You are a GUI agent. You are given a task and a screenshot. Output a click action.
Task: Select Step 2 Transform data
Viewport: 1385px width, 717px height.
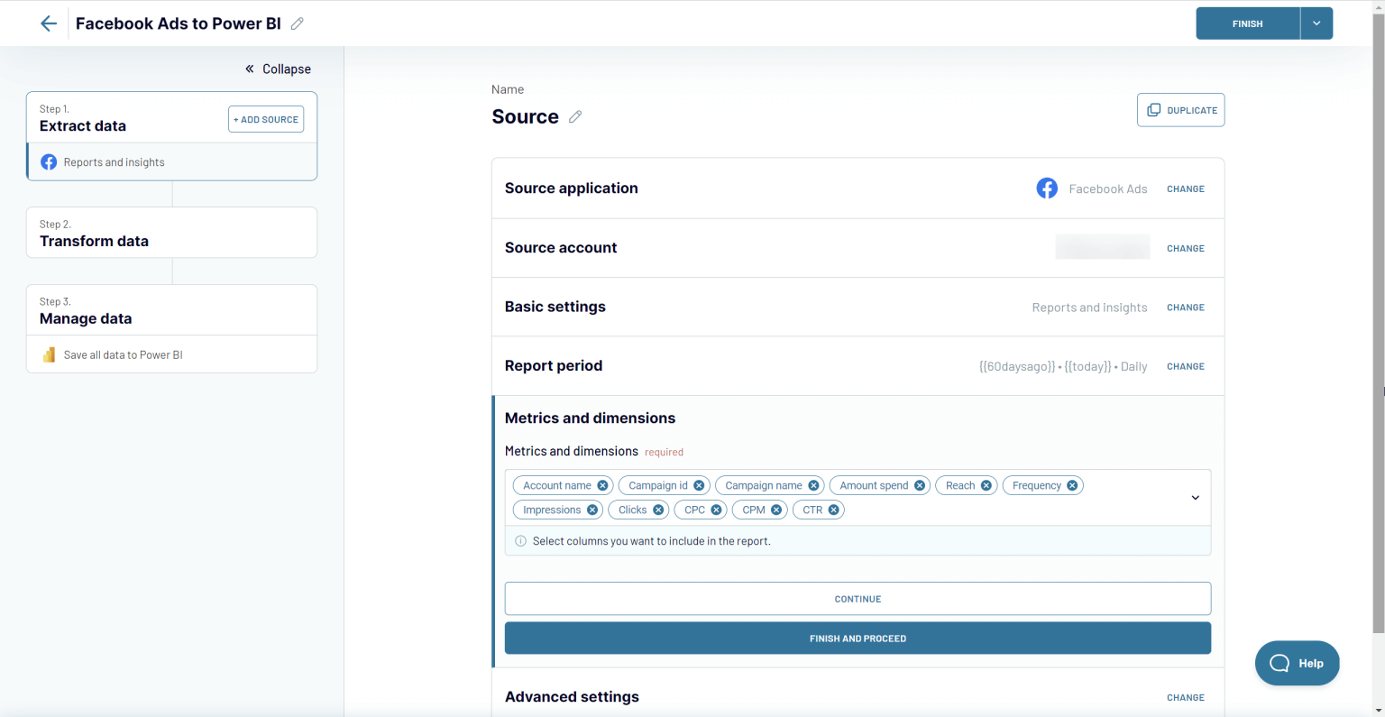click(x=171, y=232)
